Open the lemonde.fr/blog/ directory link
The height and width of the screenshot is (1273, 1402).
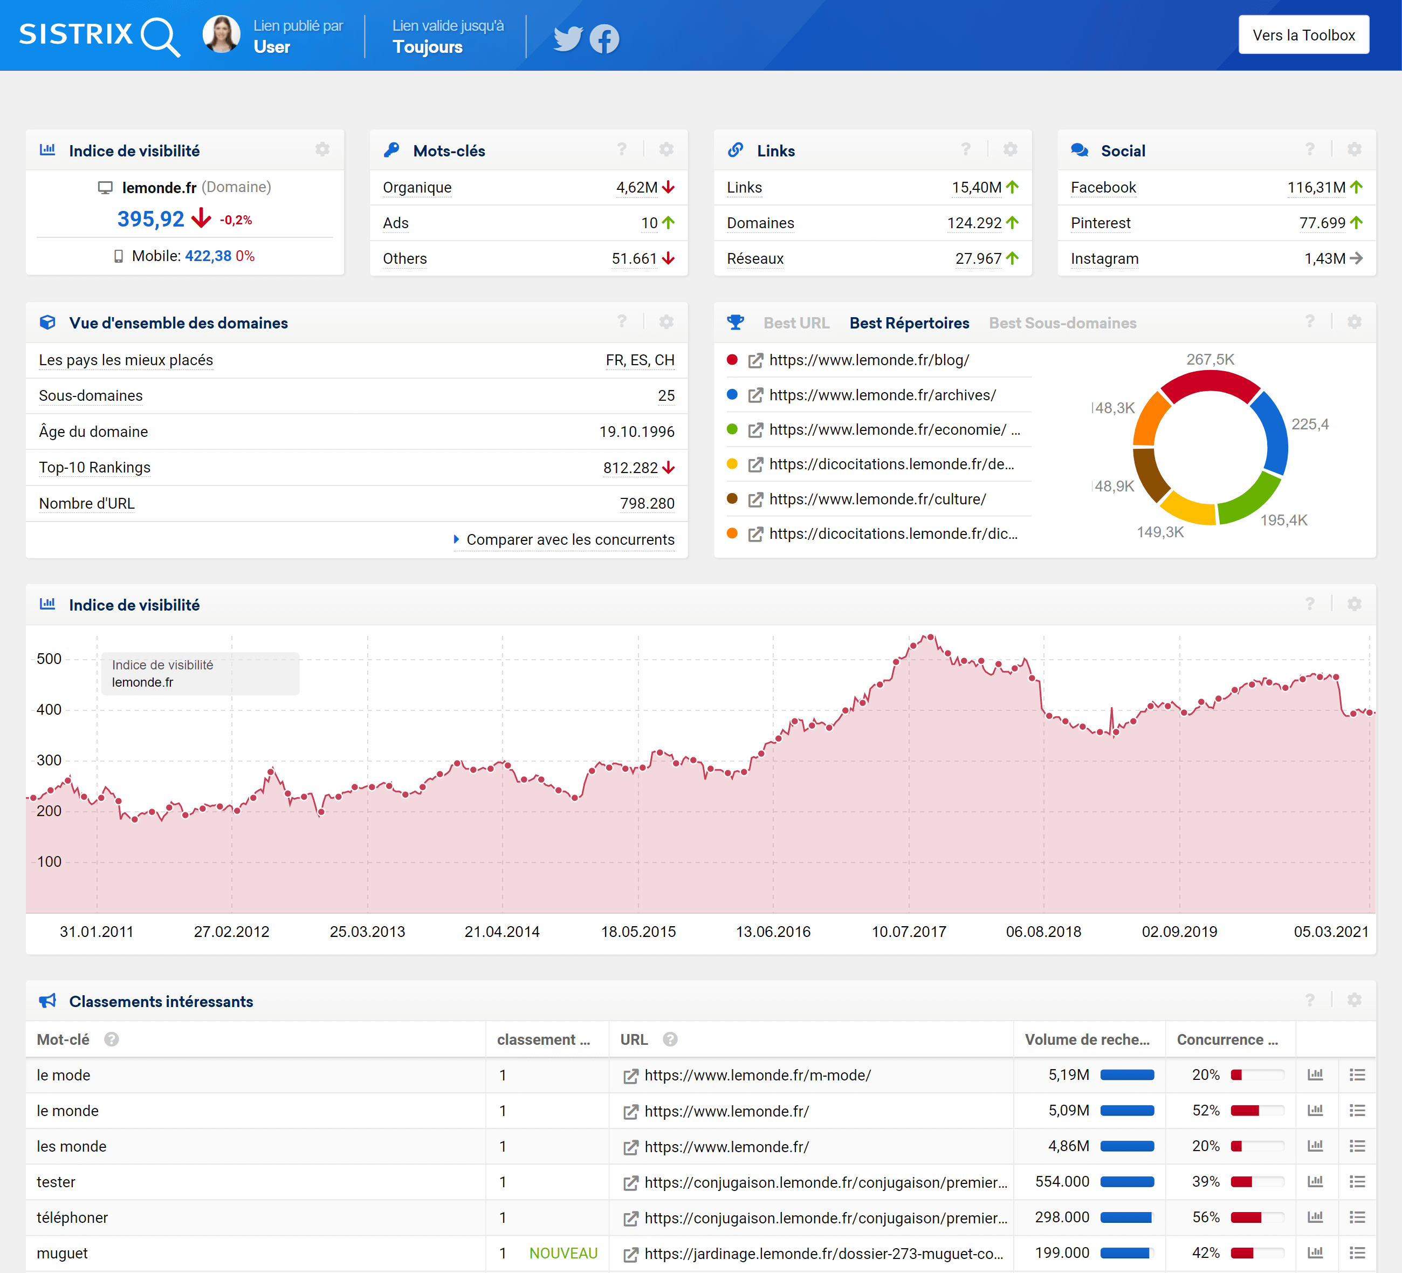click(x=869, y=360)
